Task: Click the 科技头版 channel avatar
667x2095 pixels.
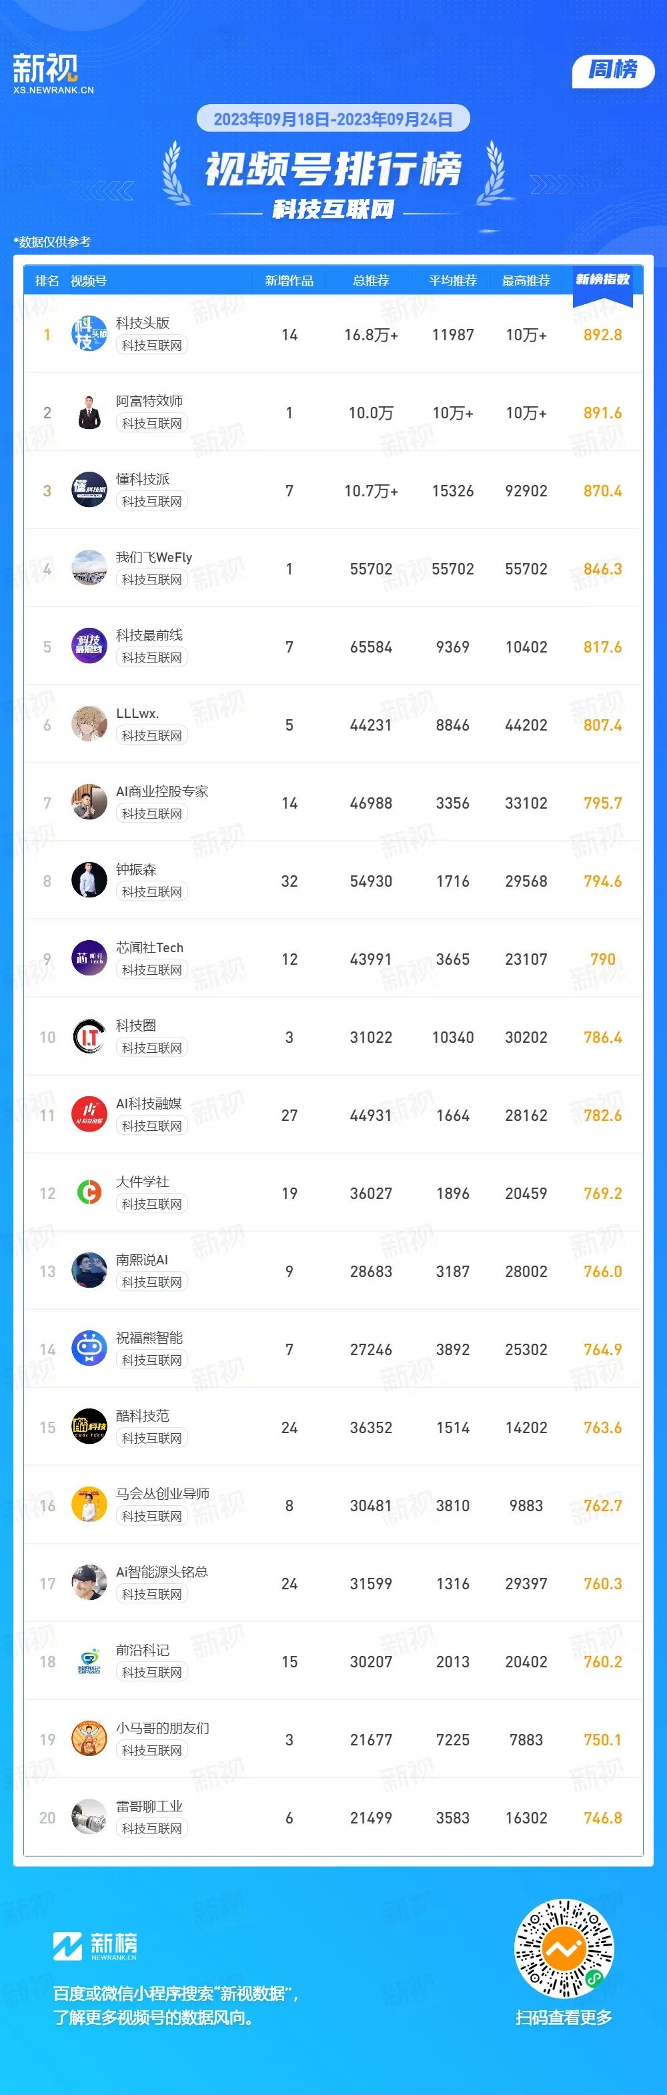Action: coord(89,334)
